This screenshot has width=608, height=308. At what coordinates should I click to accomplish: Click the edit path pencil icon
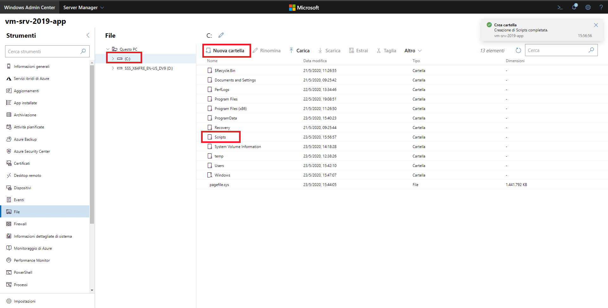coord(221,35)
